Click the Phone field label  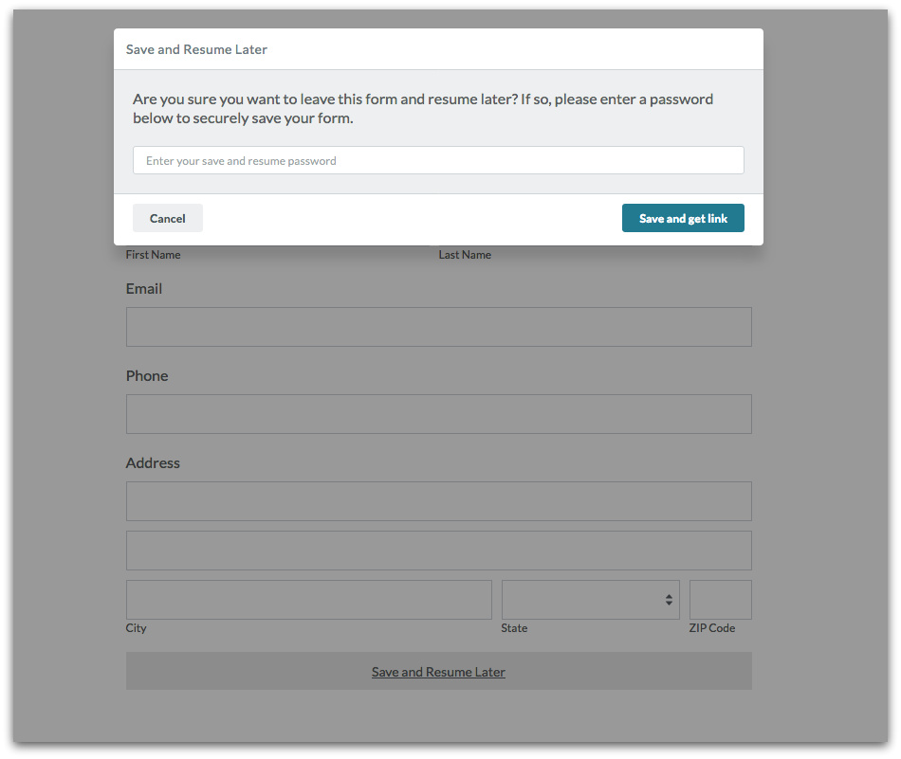(x=147, y=376)
